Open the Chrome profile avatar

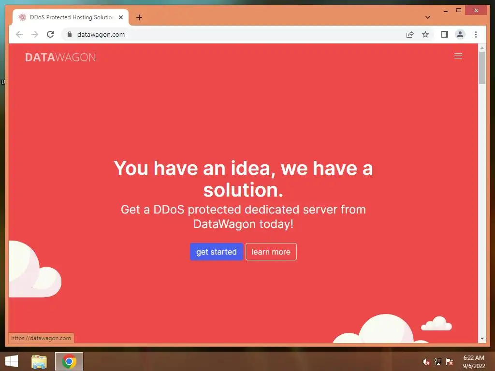(460, 34)
